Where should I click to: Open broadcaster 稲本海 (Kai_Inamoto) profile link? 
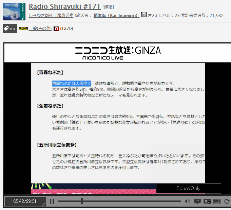coord(116,16)
